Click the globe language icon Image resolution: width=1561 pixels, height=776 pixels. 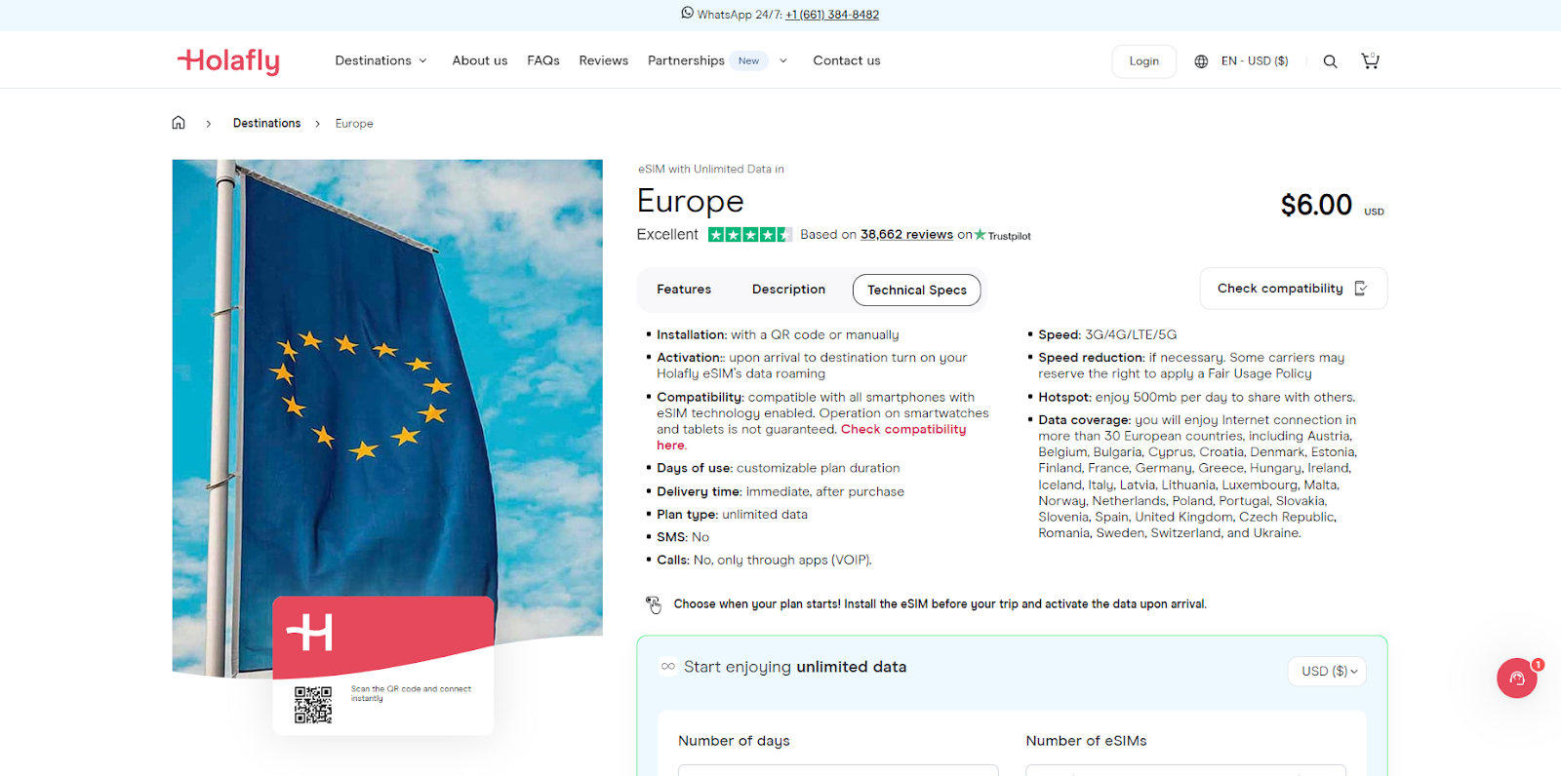tap(1201, 61)
